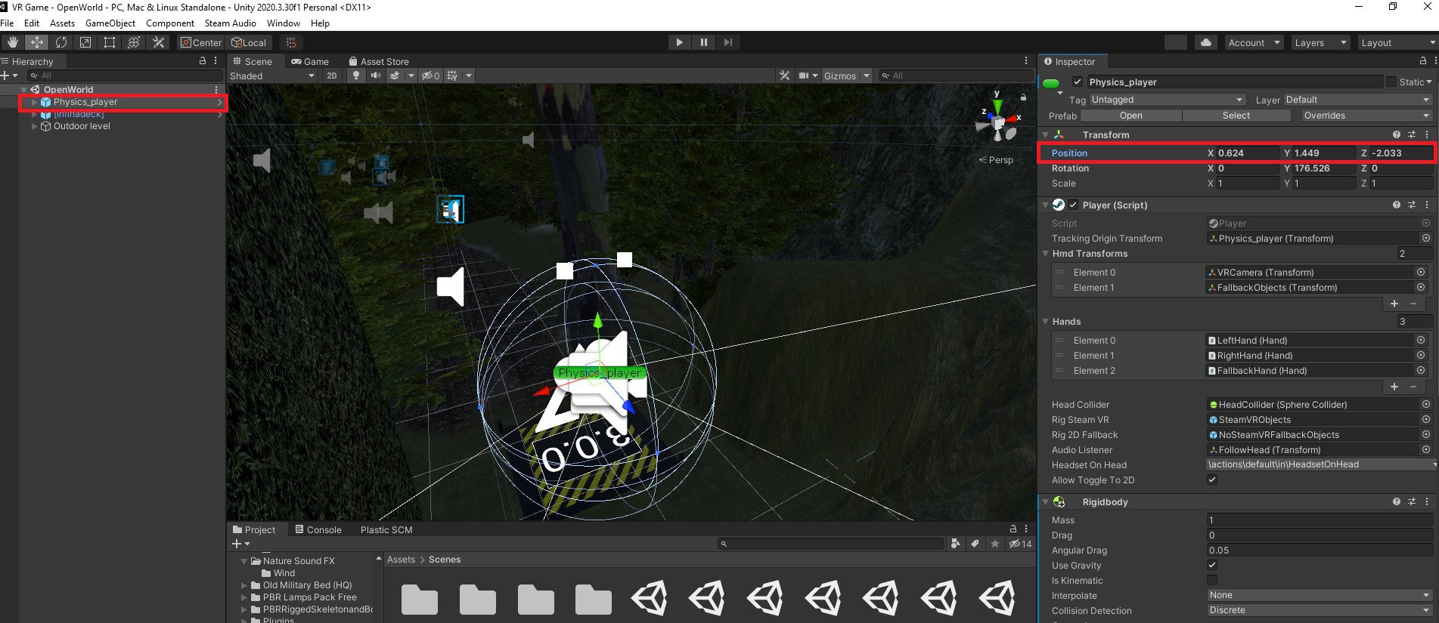This screenshot has height=623, width=1439.
Task: Switch to the Asset Store tab
Action: point(379,61)
